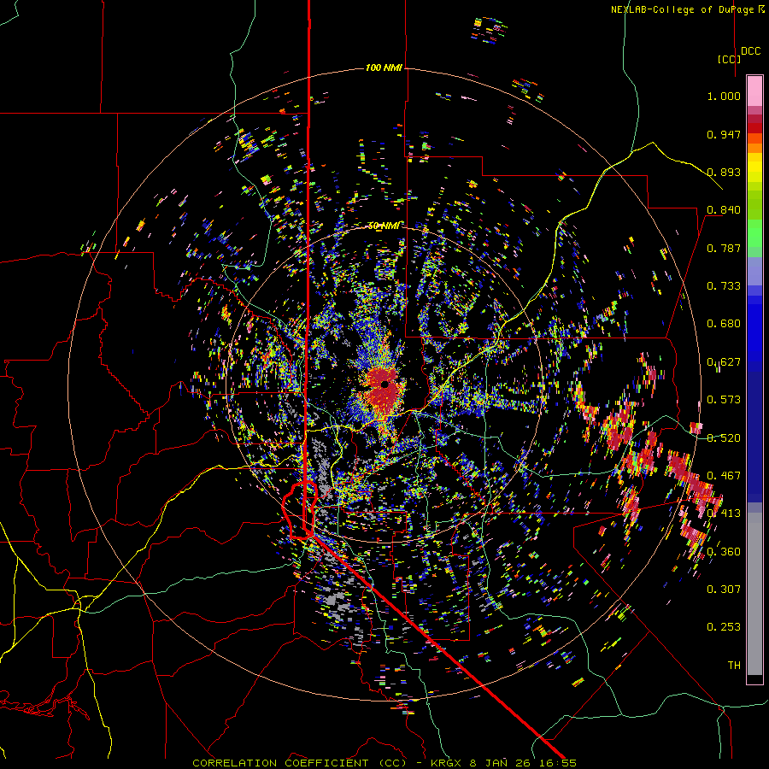
Task: Select the 0.840 scale value
Action: pyautogui.click(x=724, y=210)
